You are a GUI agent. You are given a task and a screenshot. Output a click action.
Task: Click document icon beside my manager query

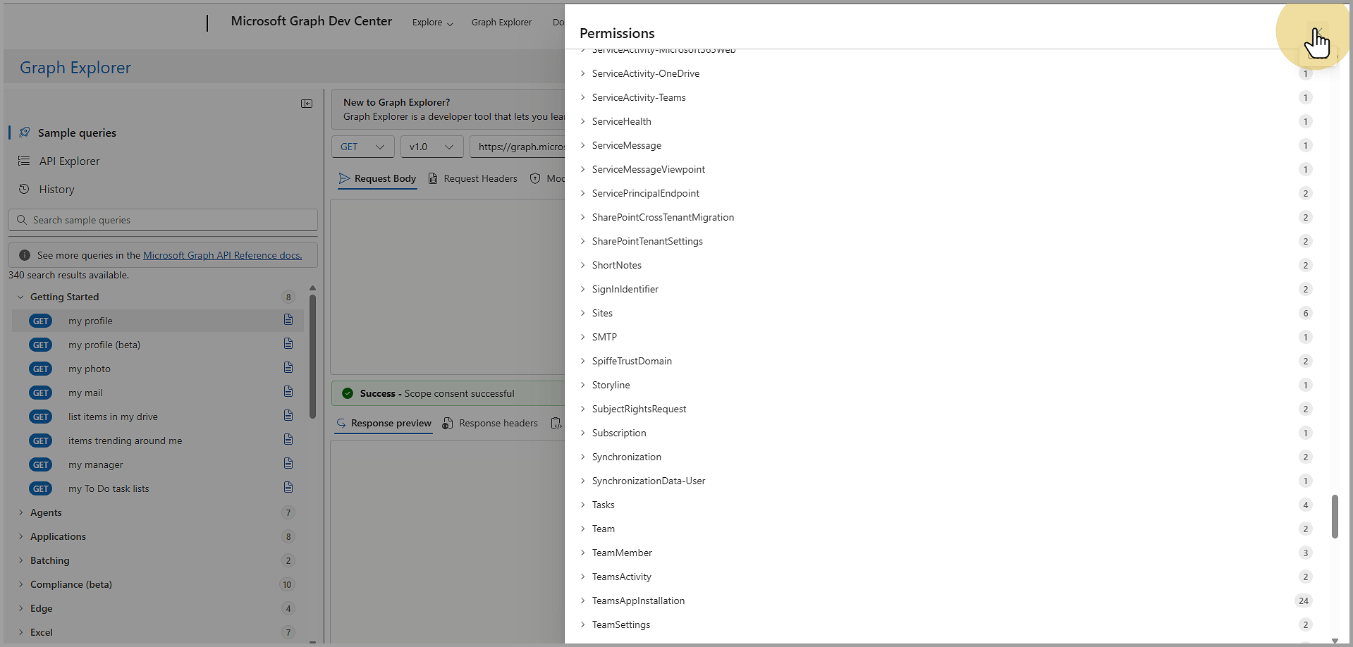(288, 464)
